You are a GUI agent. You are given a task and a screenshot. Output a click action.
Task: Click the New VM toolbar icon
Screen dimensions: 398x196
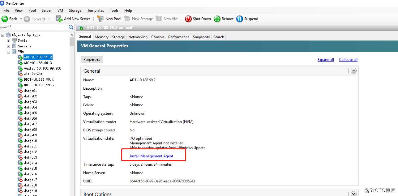coord(159,19)
